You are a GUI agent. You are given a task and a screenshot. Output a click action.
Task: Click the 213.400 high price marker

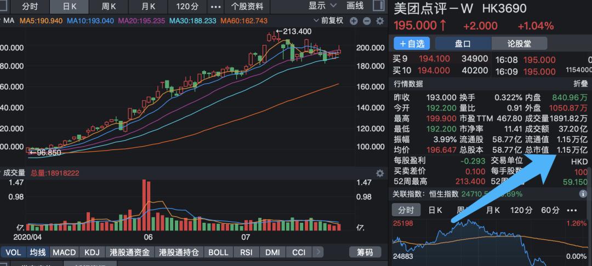click(293, 31)
